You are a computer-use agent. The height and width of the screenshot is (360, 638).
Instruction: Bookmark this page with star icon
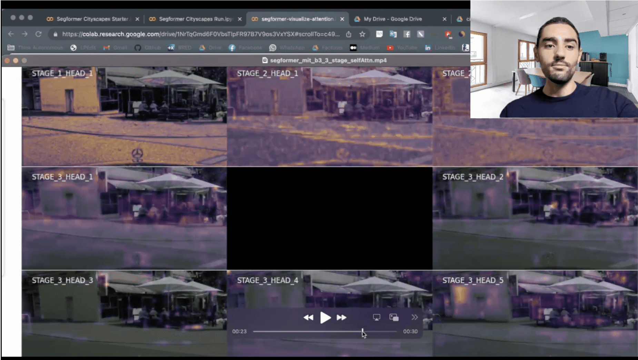point(362,34)
